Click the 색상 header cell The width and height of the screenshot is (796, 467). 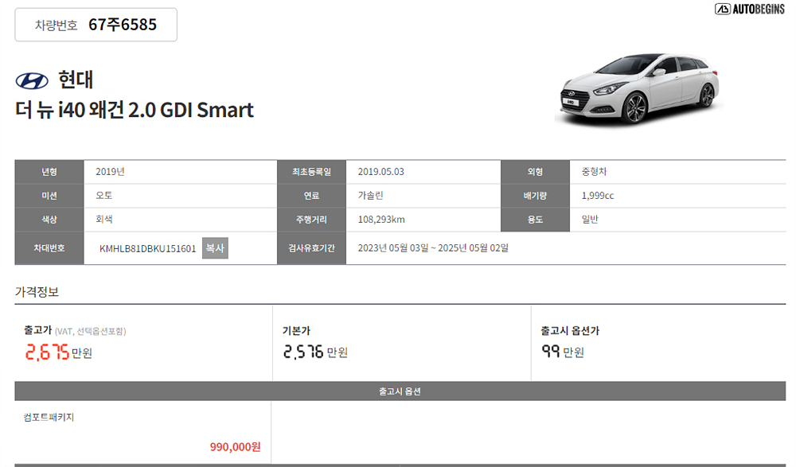(x=49, y=220)
